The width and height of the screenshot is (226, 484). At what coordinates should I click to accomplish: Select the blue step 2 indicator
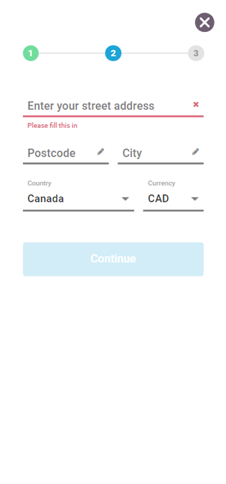tap(113, 53)
